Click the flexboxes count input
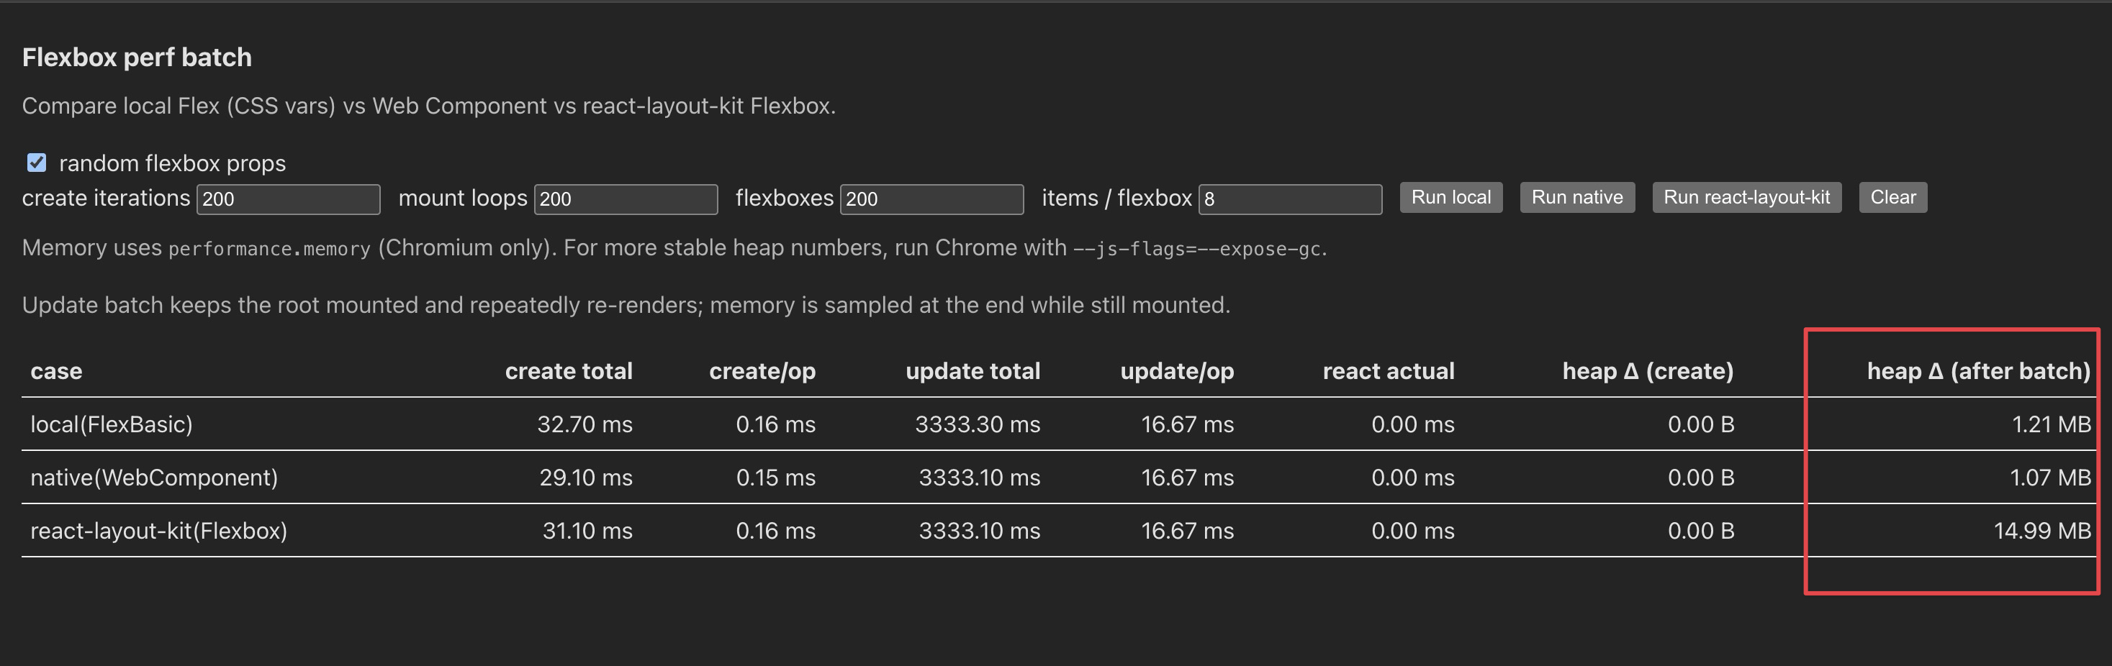The width and height of the screenshot is (2112, 666). click(x=931, y=199)
